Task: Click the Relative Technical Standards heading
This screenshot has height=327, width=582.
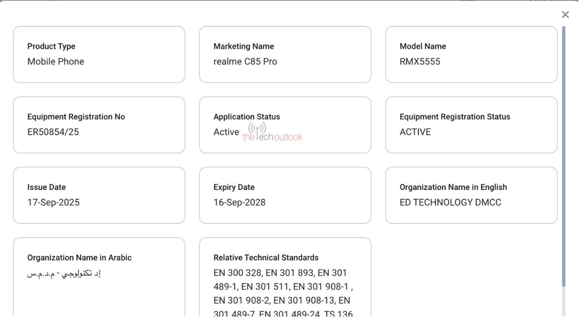Action: 266,258
